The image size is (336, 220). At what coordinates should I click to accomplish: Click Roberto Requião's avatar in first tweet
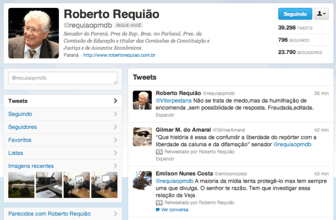[x=142, y=100]
